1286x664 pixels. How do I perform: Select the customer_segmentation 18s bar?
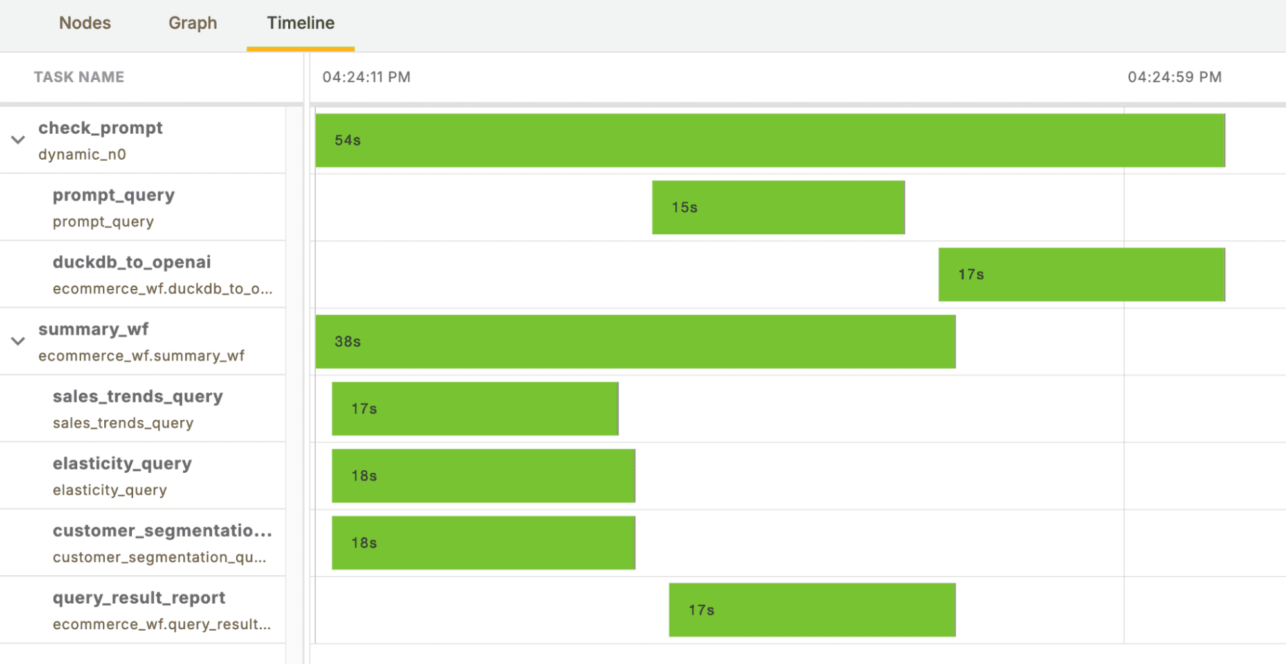tap(483, 543)
